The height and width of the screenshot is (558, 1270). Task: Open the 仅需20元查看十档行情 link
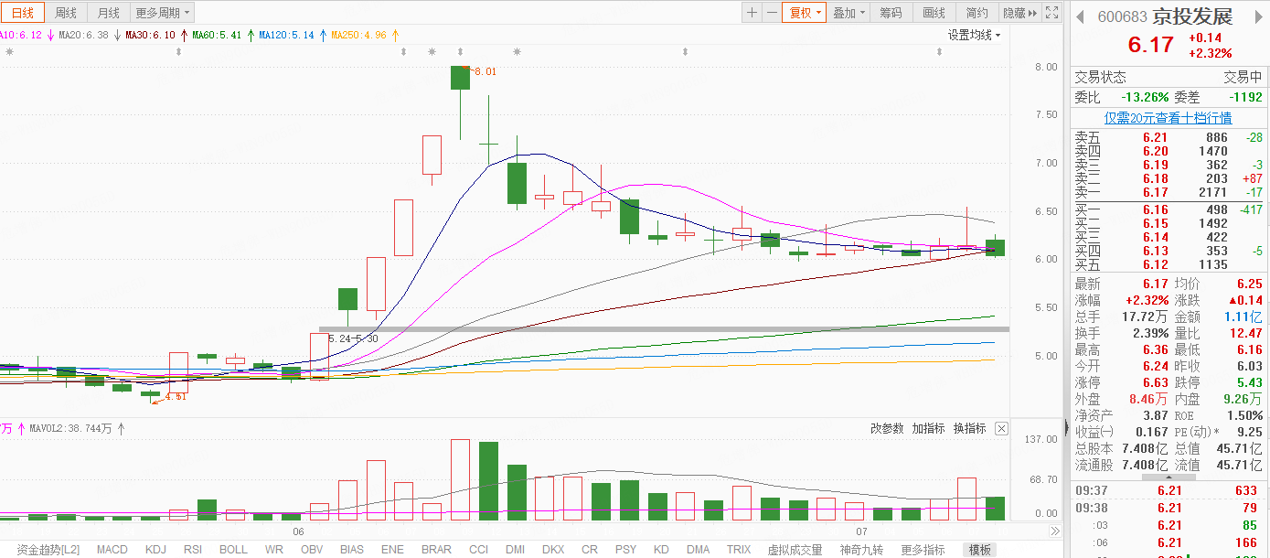point(1168,118)
